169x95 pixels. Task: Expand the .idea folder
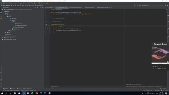(x=4, y=11)
